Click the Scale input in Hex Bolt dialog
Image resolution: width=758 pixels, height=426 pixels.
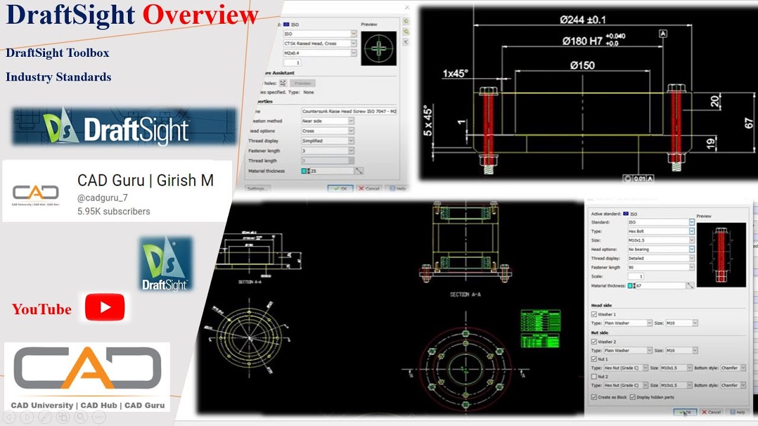(x=635, y=276)
